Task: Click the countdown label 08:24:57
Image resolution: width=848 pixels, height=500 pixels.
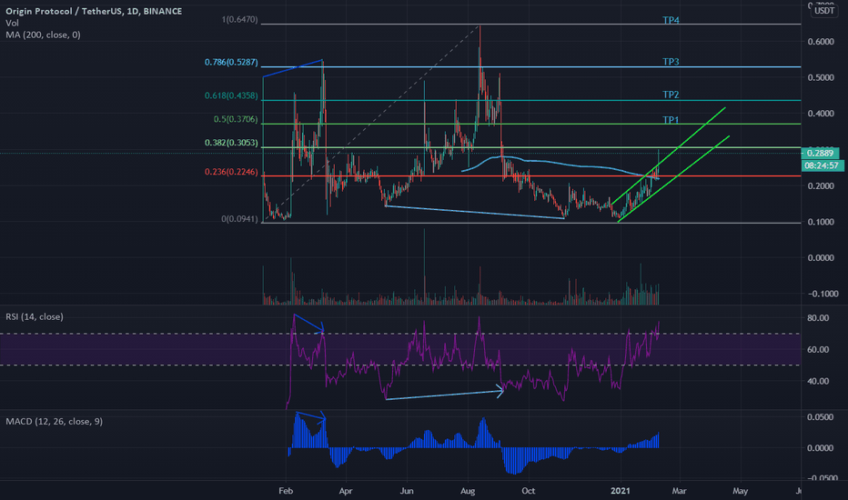Action: click(822, 165)
